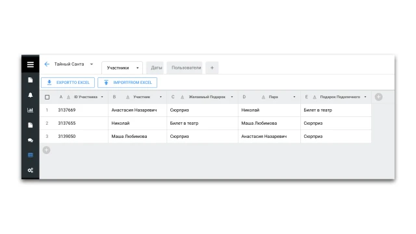
Task: Click the text type icon in Участник header
Action: pyautogui.click(x=127, y=97)
